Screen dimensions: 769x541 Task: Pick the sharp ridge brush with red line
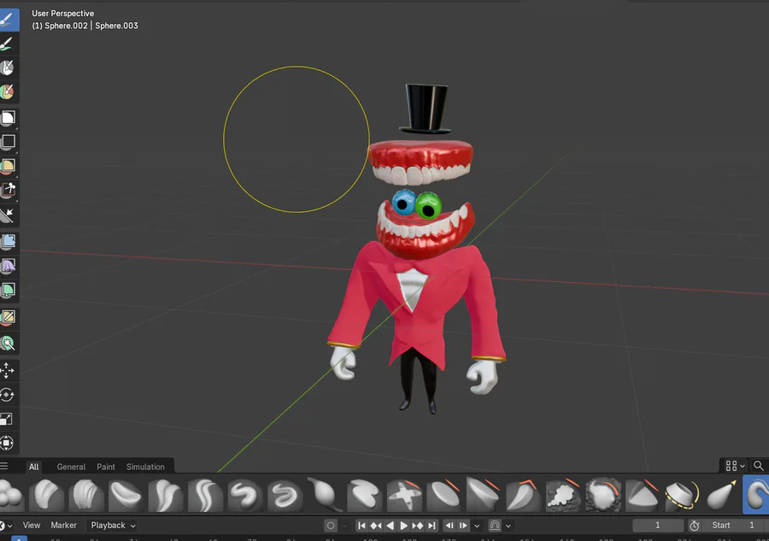643,494
